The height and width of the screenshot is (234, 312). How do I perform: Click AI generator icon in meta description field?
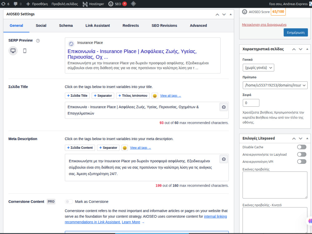pos(224,159)
